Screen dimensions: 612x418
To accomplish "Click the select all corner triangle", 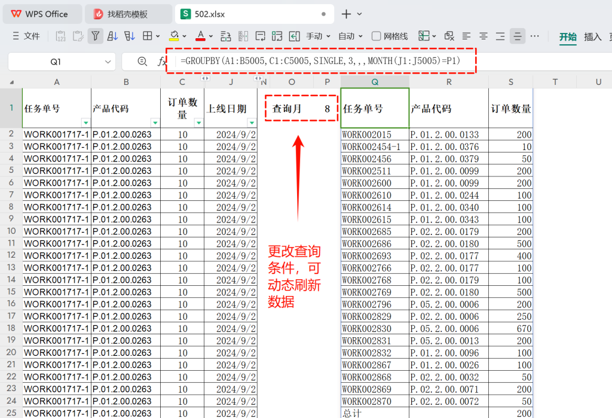I will pos(12,83).
